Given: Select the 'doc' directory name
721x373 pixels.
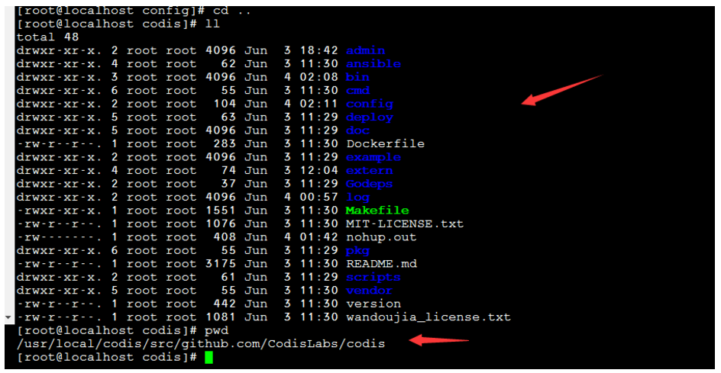Looking at the screenshot, I should [357, 130].
